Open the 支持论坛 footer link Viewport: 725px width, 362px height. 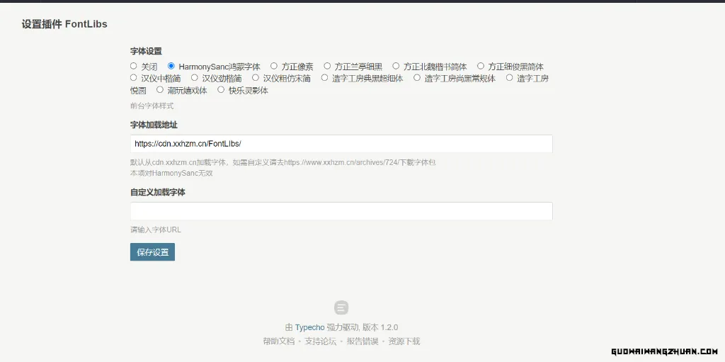tap(321, 341)
